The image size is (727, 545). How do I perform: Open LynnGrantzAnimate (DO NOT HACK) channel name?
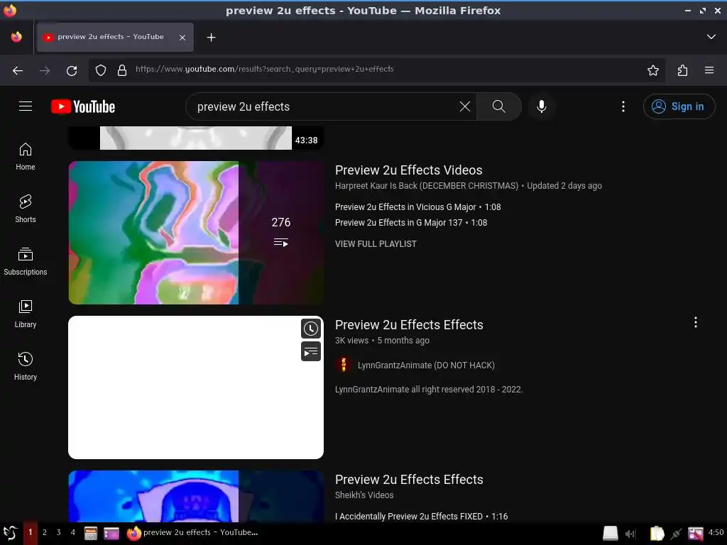click(x=426, y=365)
